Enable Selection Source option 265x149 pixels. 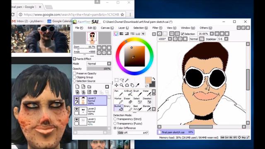(x=75, y=81)
